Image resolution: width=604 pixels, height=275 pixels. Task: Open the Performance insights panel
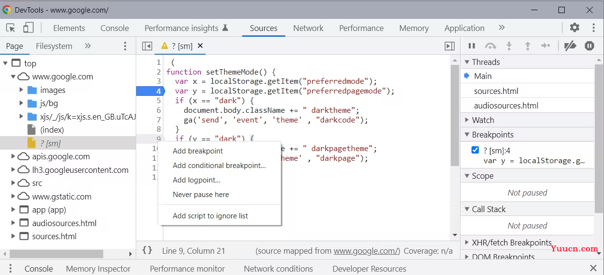tap(187, 28)
